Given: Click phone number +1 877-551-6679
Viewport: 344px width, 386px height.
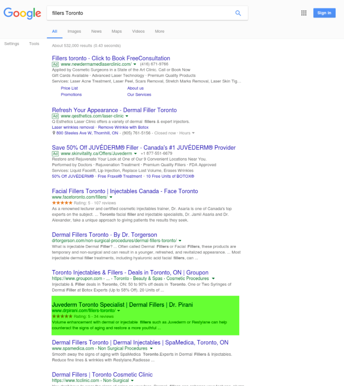Looking at the screenshot, I should [x=157, y=153].
